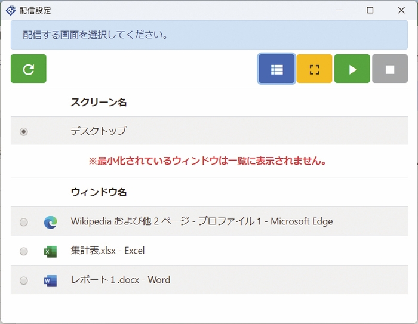Close the 配信設定 window
Screen dimensions: 418x324
pos(401,10)
